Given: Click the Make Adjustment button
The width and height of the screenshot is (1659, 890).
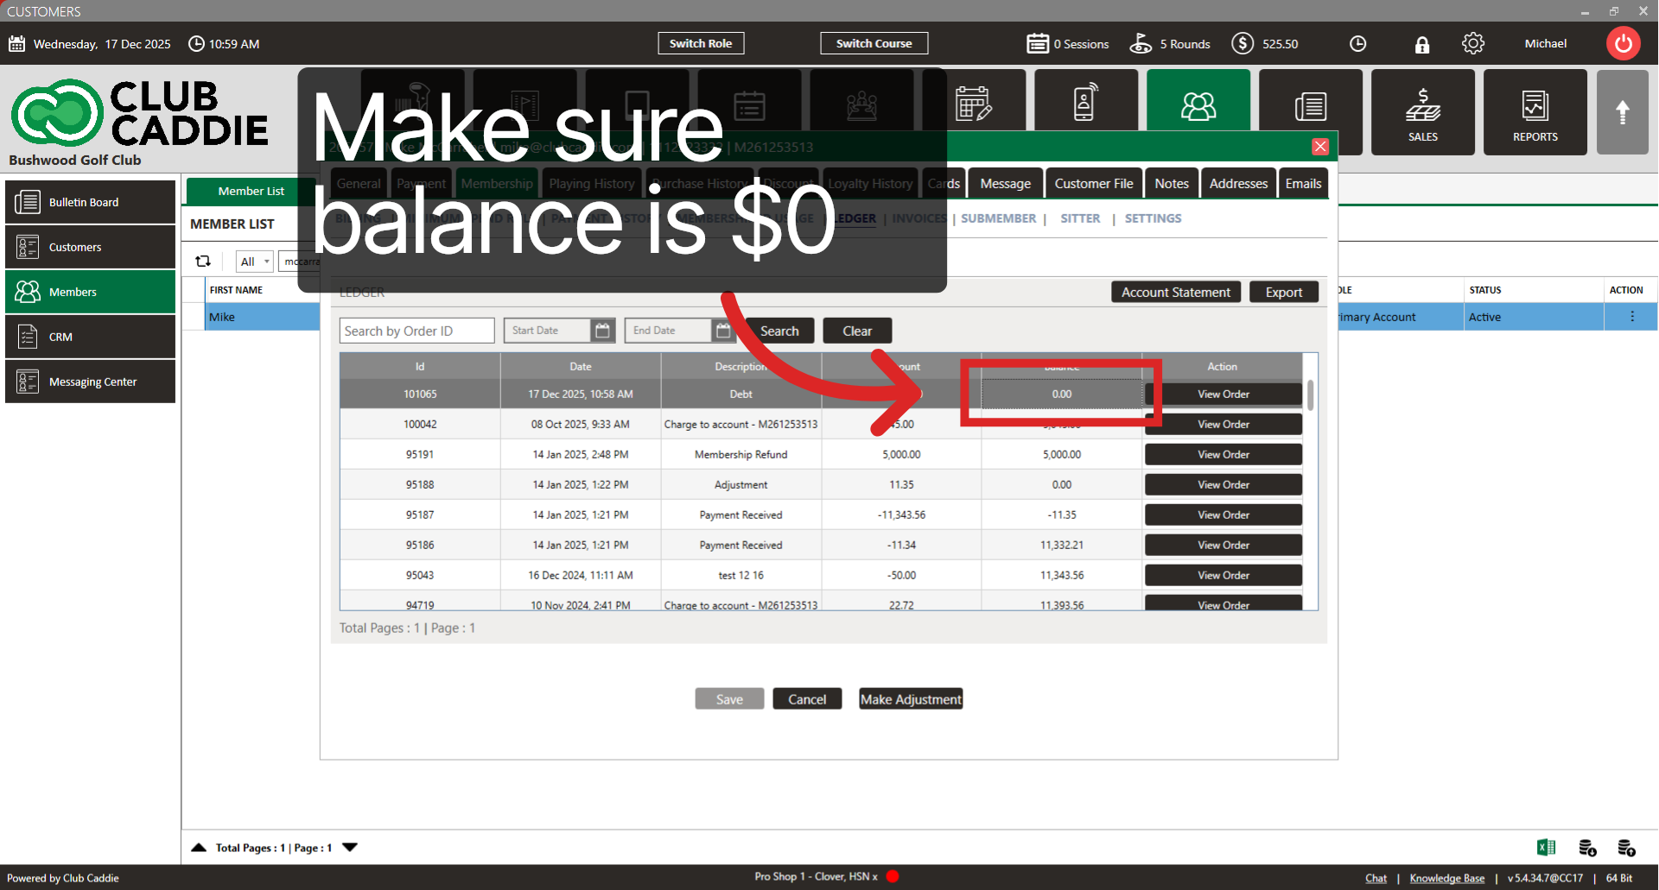Looking at the screenshot, I should [x=910, y=698].
